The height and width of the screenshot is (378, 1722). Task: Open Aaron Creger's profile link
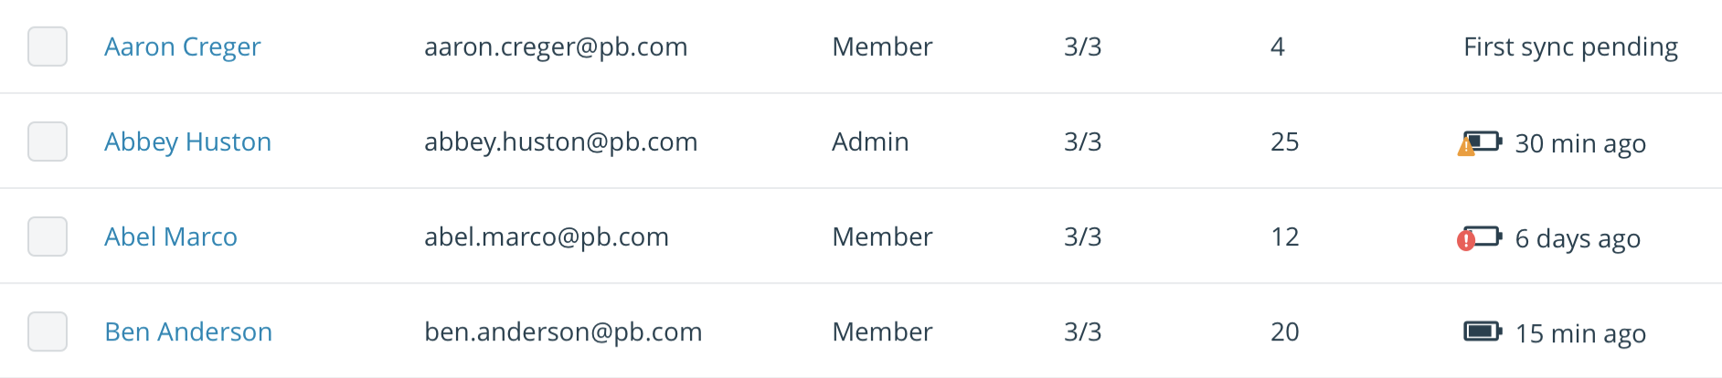(183, 47)
